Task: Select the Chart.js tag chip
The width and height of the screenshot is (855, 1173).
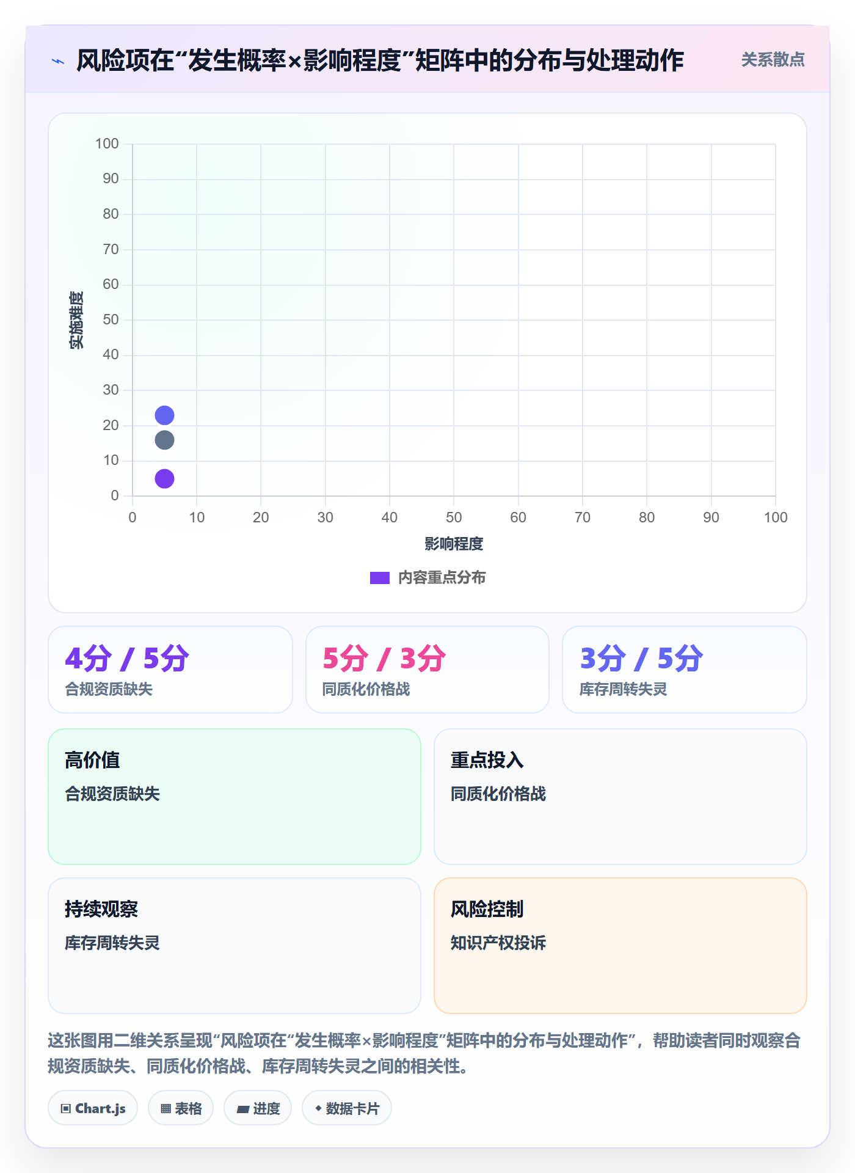Action: coord(93,1108)
